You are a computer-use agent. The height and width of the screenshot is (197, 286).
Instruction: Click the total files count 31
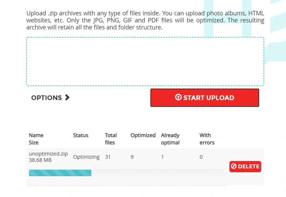pos(108,157)
